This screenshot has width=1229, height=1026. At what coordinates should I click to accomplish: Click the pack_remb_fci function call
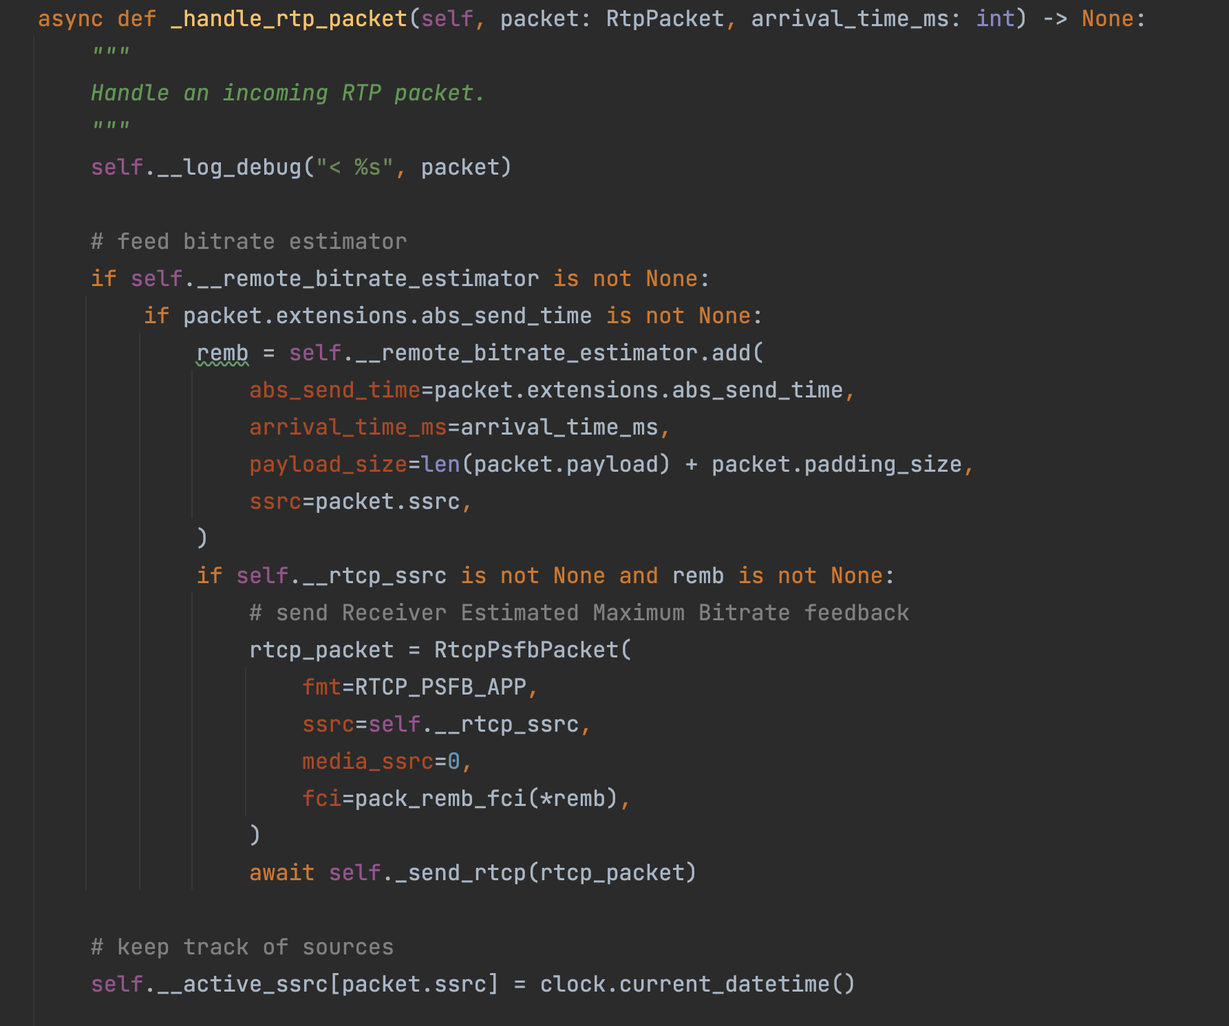point(440,798)
